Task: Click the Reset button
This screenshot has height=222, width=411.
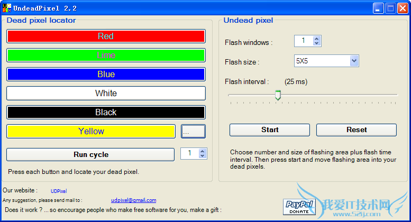Action: [357, 130]
